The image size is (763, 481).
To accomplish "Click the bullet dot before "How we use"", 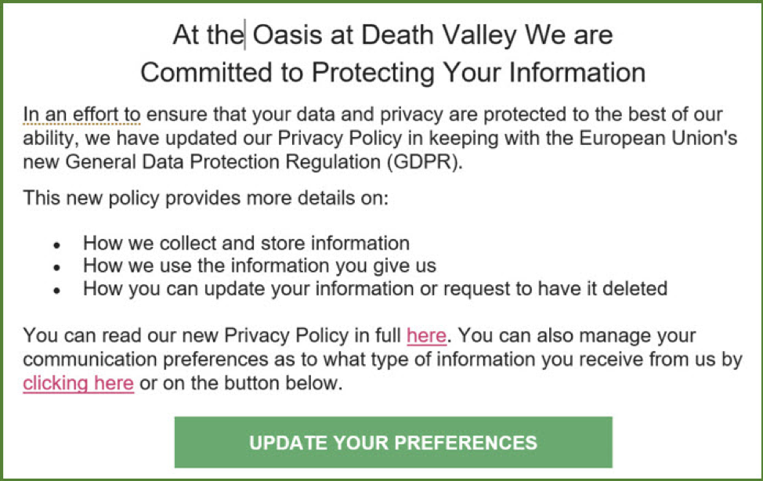I will click(x=56, y=267).
